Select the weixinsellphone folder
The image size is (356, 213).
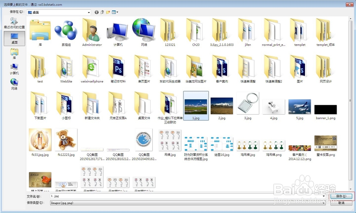pos(92,70)
